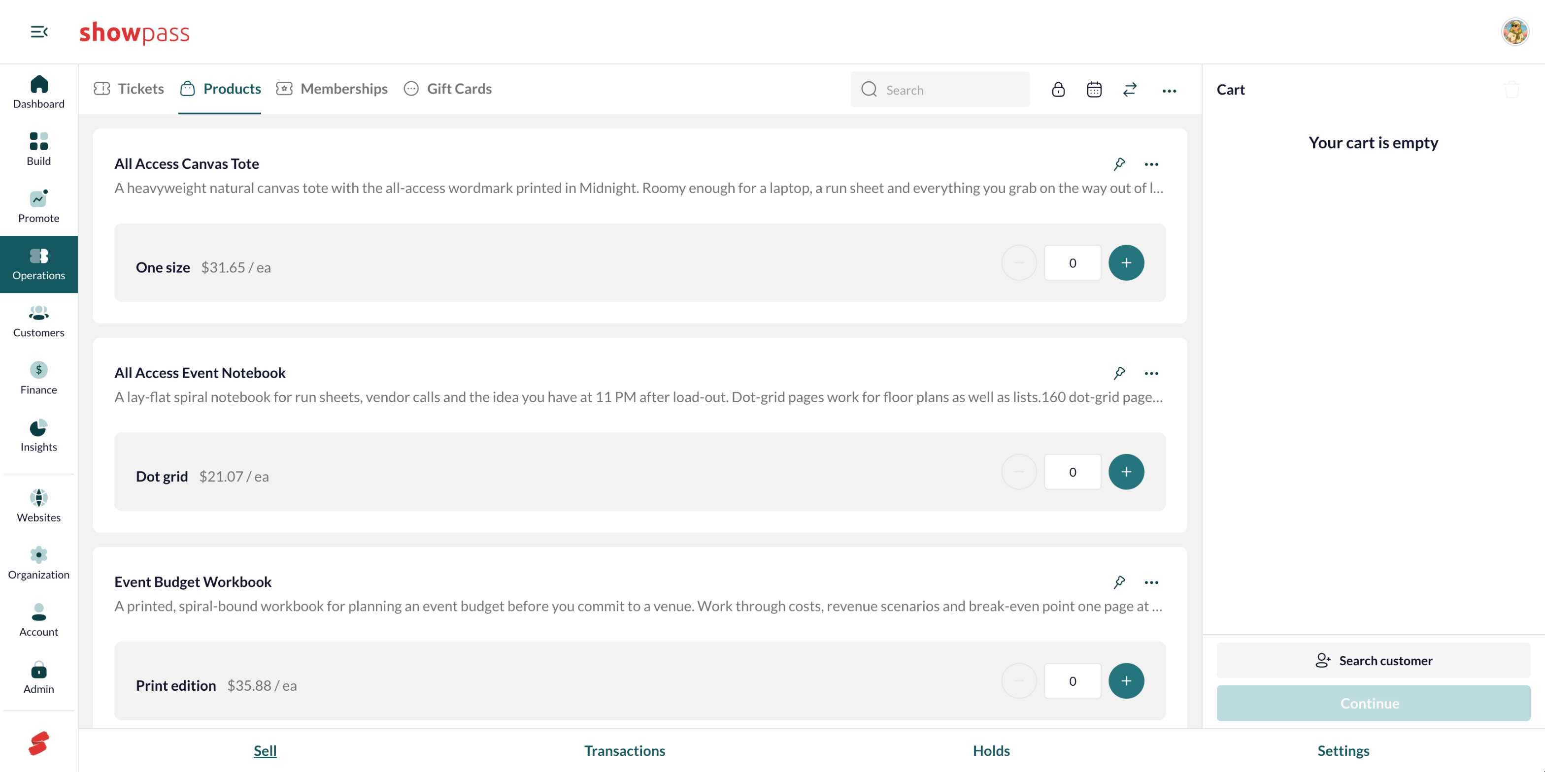Open the Organization section
This screenshot has height=772, width=1545.
tap(39, 563)
